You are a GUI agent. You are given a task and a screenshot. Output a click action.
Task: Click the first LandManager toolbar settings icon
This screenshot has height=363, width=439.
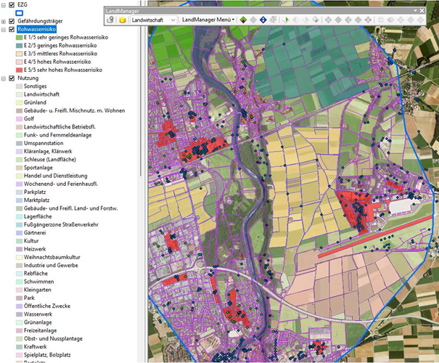[109, 20]
